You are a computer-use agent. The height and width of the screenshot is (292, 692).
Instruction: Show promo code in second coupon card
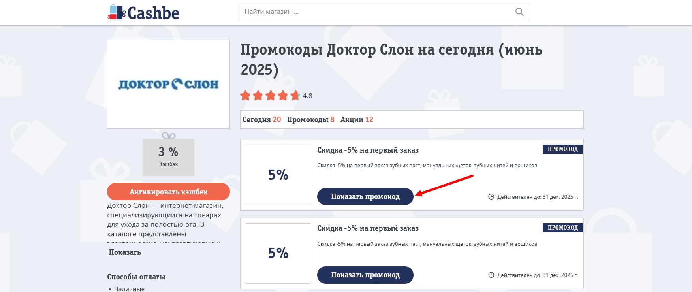pos(365,275)
